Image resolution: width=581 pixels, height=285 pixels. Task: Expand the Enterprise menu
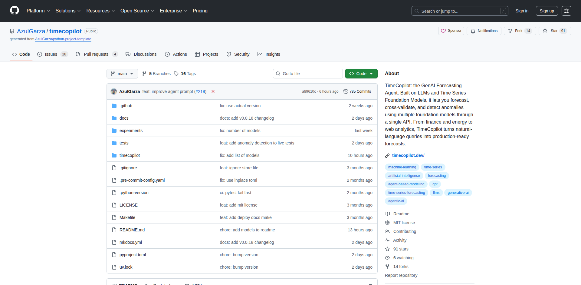[x=173, y=11]
